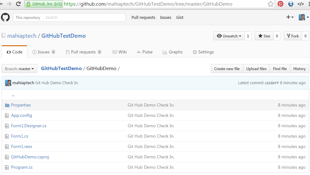Click the watchers count 1
This screenshot has width=310, height=175.
(x=248, y=36)
